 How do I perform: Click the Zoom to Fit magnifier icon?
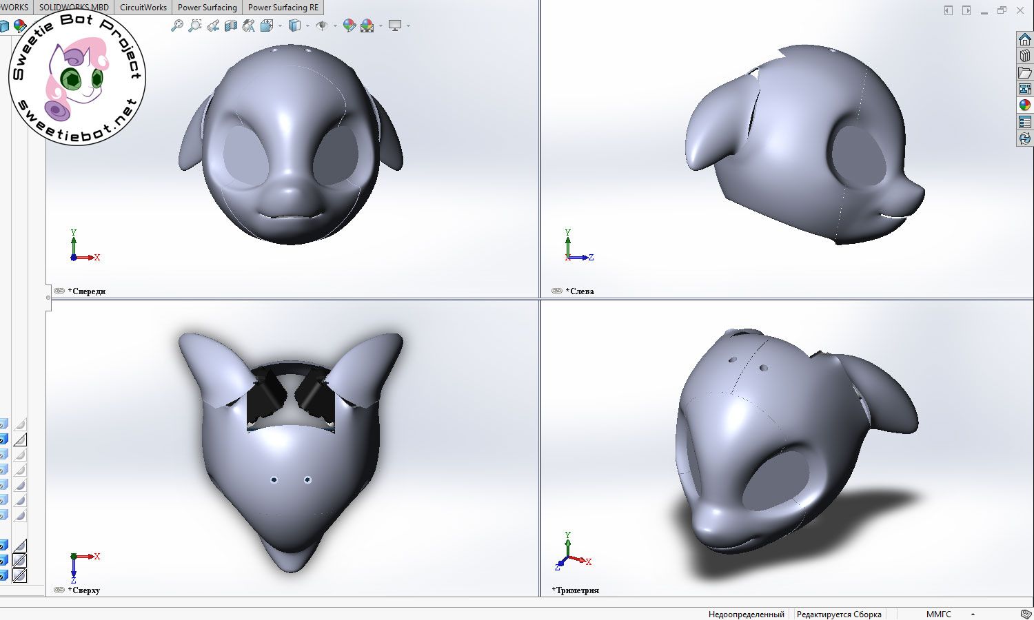(177, 25)
